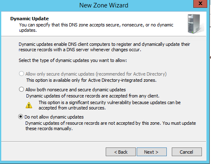Click the yellow warning triangle icon

pyautogui.click(x=29, y=105)
